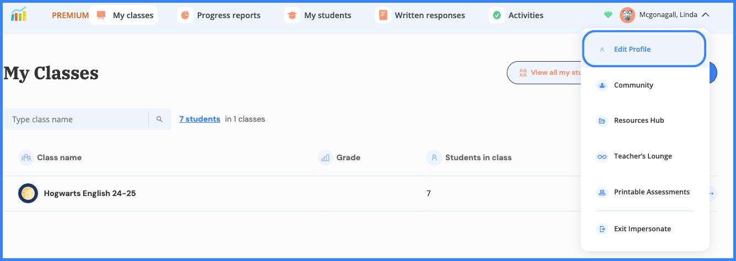Go to the My students tab
This screenshot has width=736, height=261.
click(x=319, y=15)
